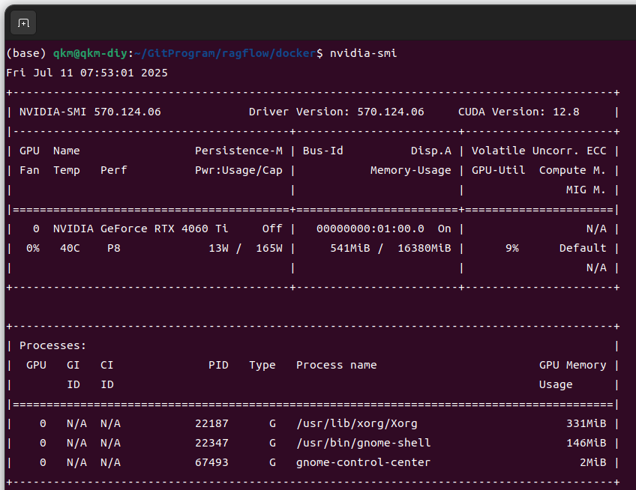Click the '(base)' conda environment text
This screenshot has height=490, width=636.
tap(26, 53)
